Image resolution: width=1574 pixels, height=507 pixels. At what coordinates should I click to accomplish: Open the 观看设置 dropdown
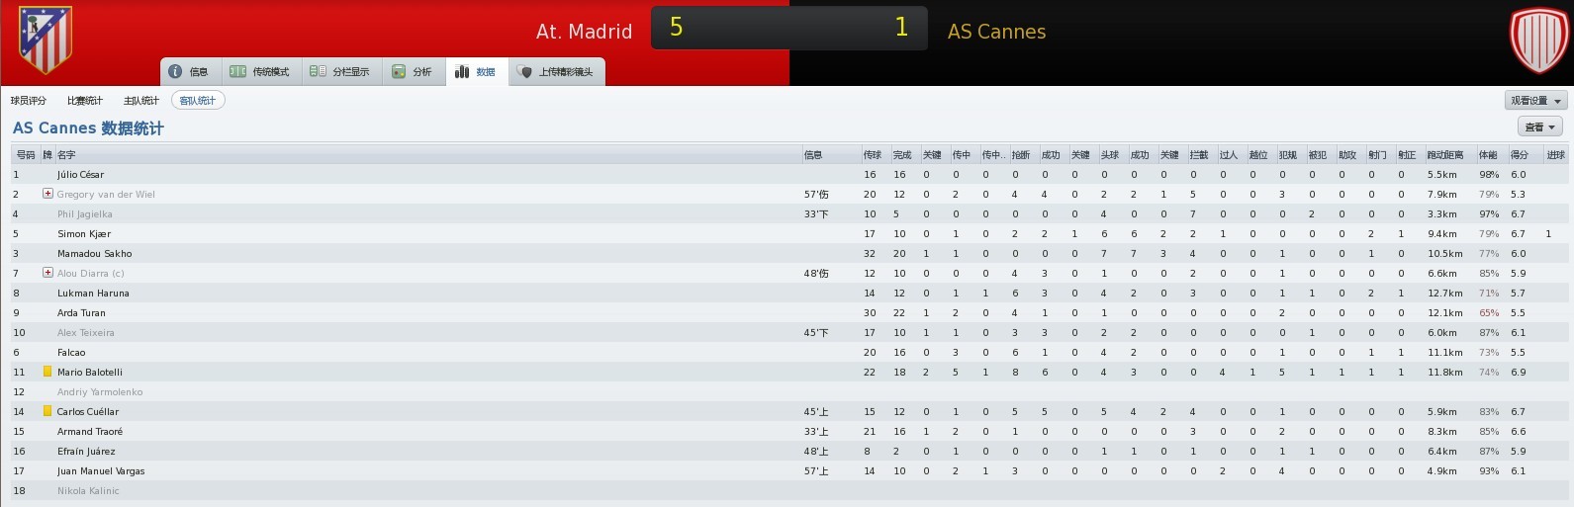(x=1535, y=100)
